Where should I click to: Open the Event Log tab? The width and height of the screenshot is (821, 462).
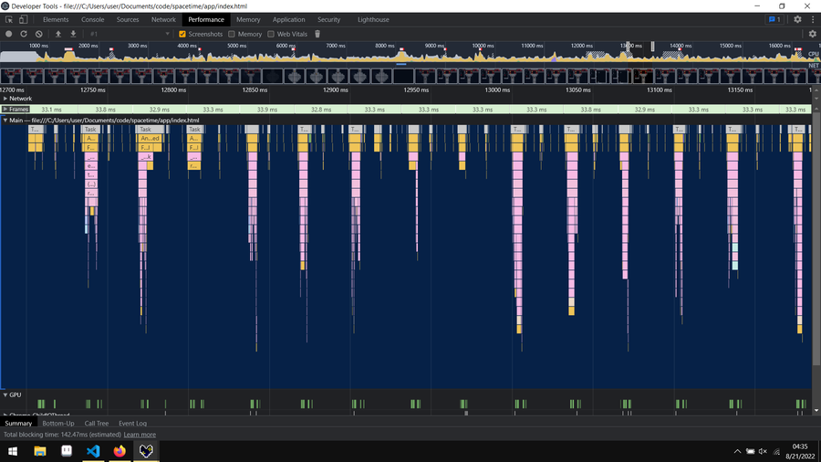click(132, 424)
